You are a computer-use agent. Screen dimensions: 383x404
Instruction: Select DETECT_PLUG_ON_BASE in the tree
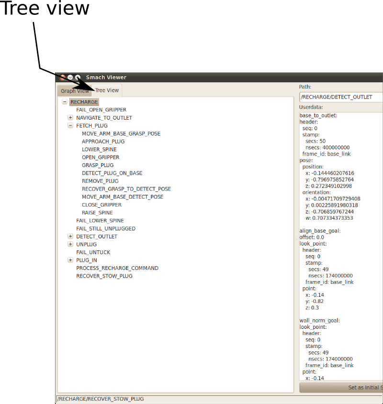coord(112,173)
